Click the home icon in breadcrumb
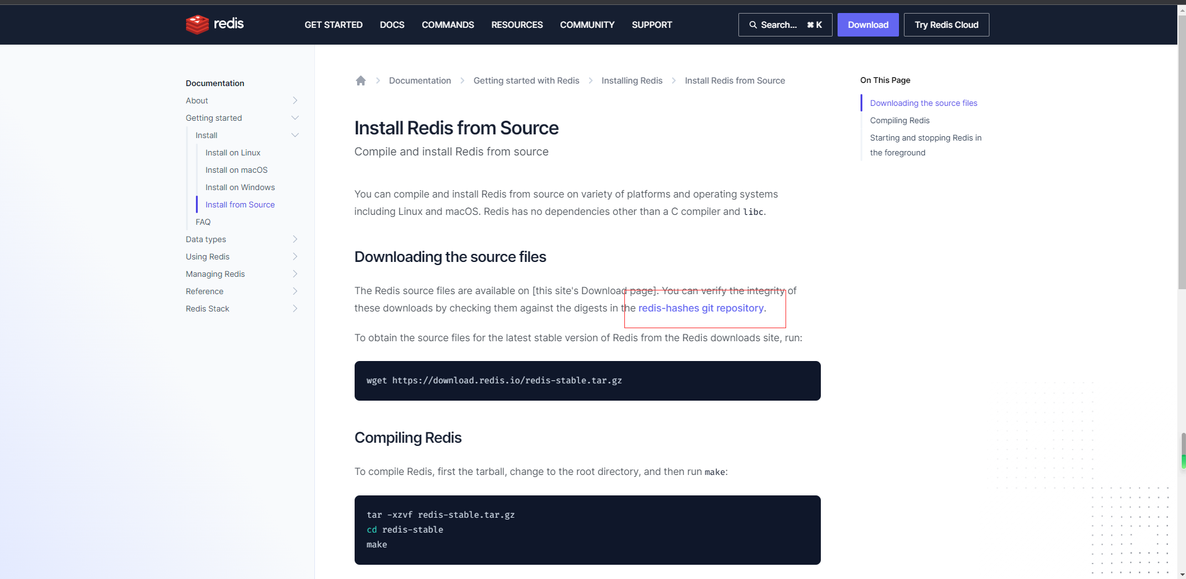The width and height of the screenshot is (1186, 579). coord(361,81)
